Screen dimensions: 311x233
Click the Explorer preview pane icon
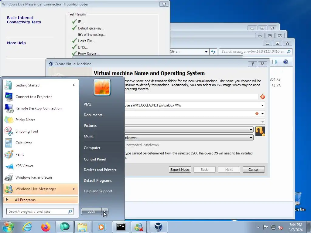click(x=275, y=62)
